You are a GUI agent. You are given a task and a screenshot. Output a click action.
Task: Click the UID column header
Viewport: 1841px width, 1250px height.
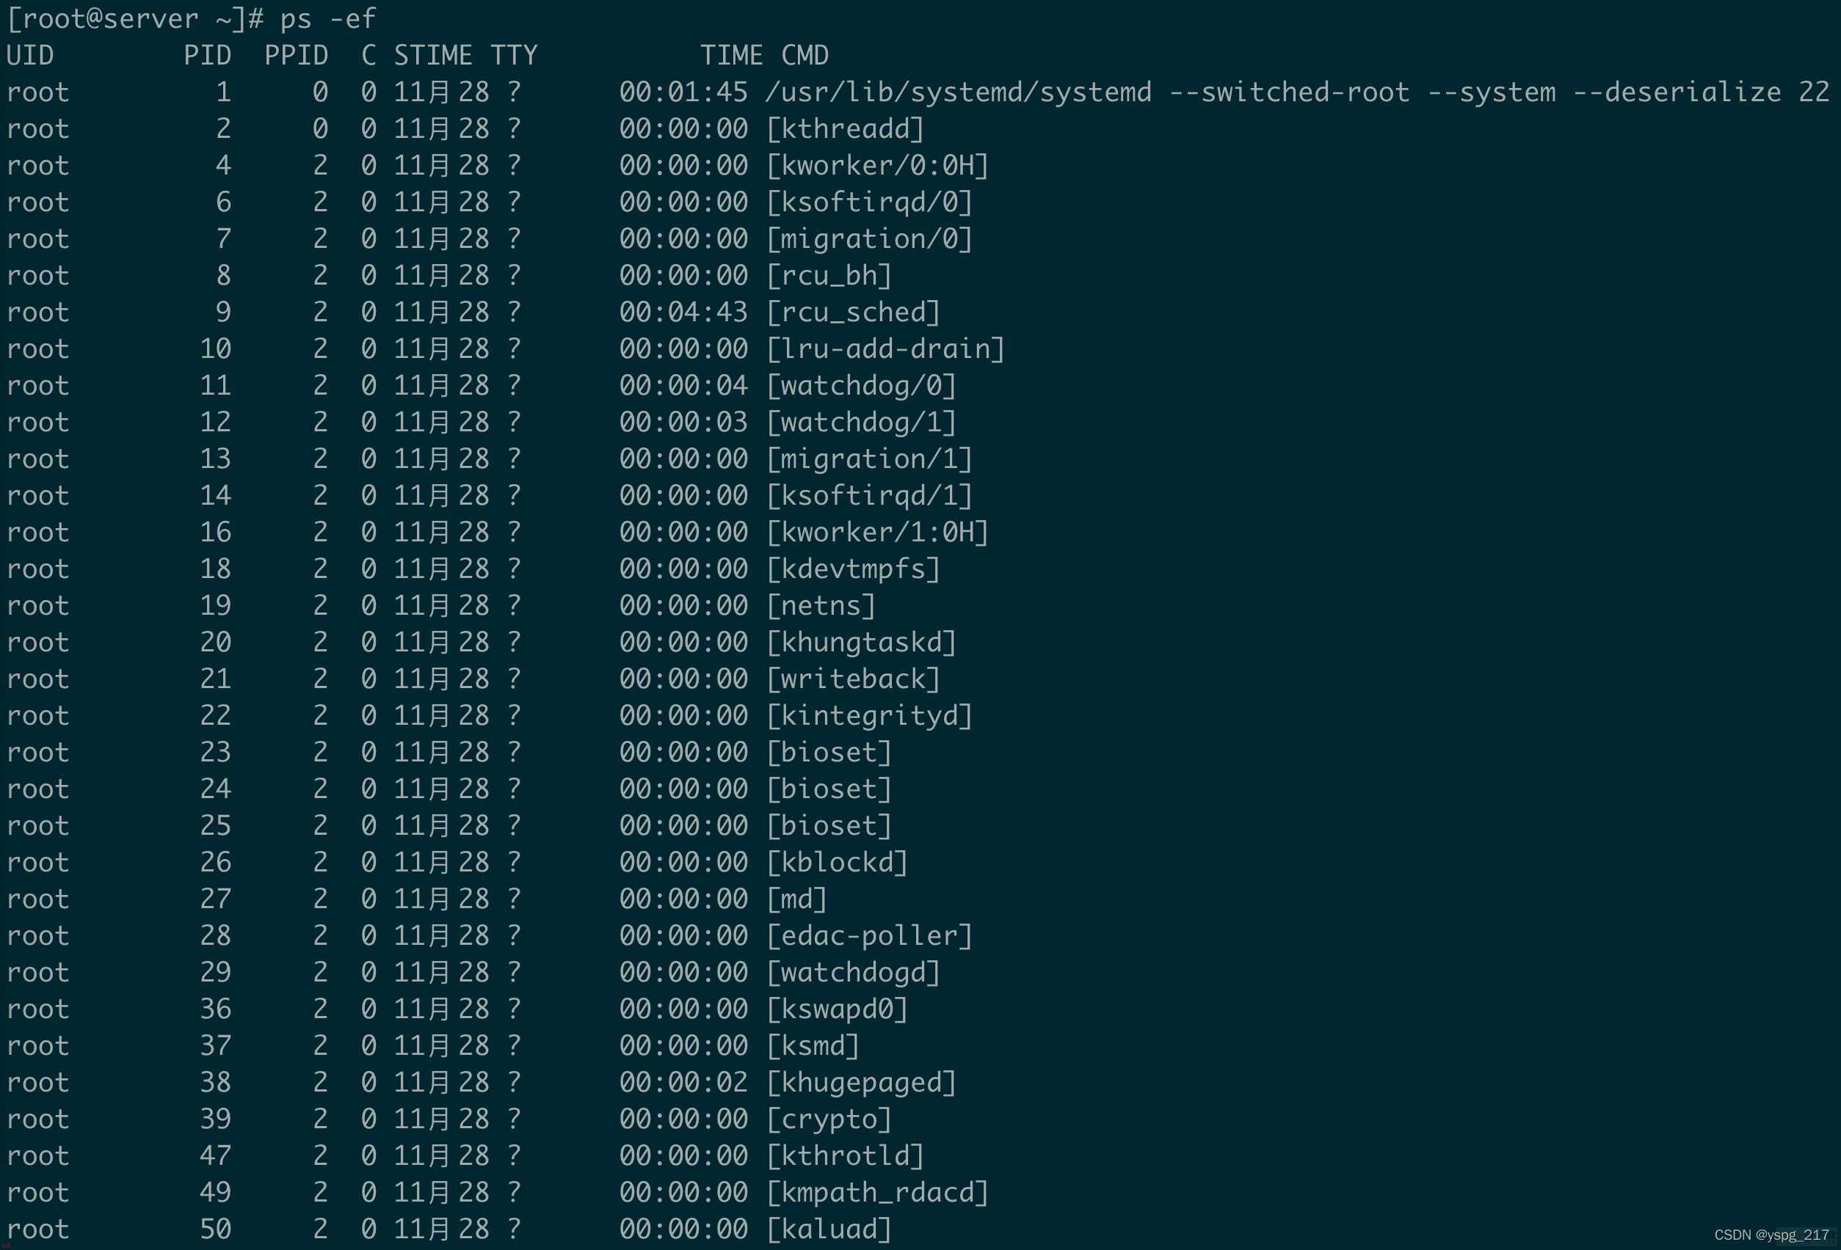pyautogui.click(x=30, y=56)
